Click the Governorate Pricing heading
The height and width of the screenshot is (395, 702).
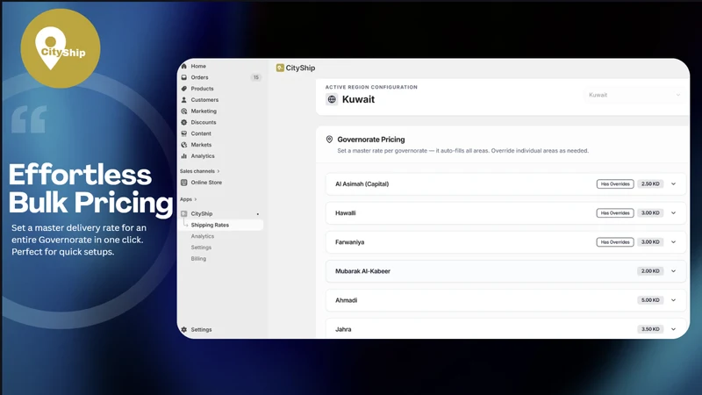pyautogui.click(x=371, y=140)
